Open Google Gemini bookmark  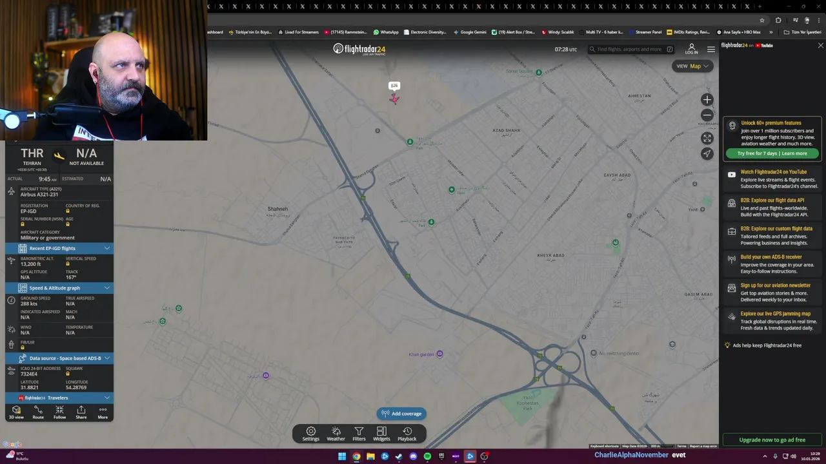[470, 32]
